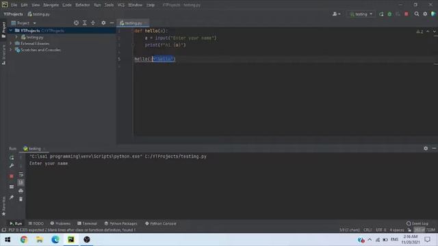Click the warnings count indicator in editor
Viewport: 438px width, 246px height.
(420, 31)
